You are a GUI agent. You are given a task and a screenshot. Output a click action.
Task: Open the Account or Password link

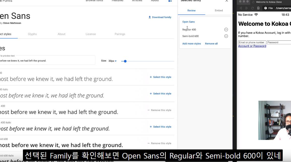(252, 46)
